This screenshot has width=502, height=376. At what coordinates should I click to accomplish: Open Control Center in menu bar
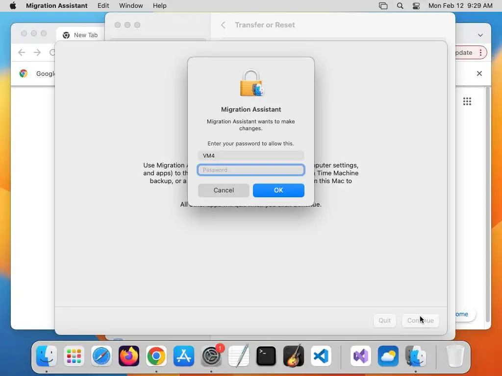tap(416, 6)
